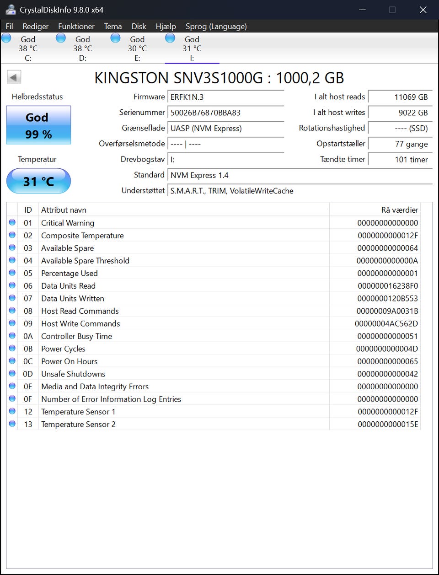439x575 pixels.
Task: Click the host reads value 11069 GB
Action: click(400, 97)
